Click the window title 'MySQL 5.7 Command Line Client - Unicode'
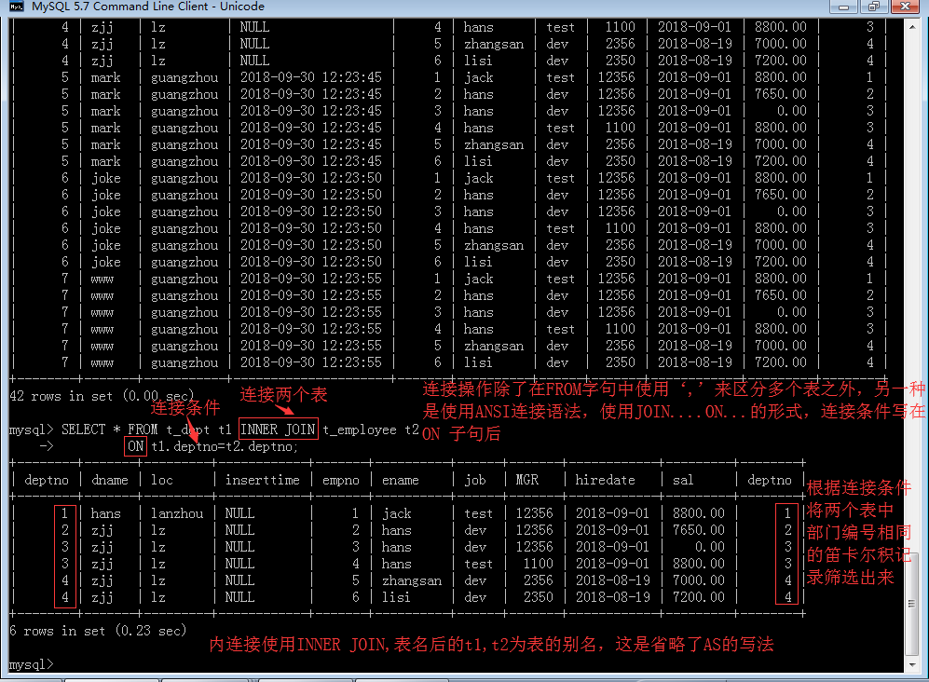This screenshot has height=682, width=929. click(x=148, y=7)
